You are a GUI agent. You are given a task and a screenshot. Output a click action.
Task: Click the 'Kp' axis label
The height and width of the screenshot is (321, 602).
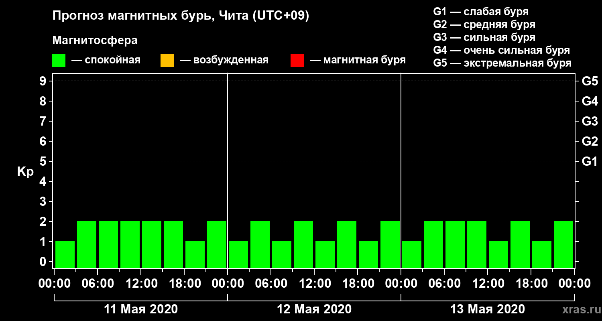point(25,172)
